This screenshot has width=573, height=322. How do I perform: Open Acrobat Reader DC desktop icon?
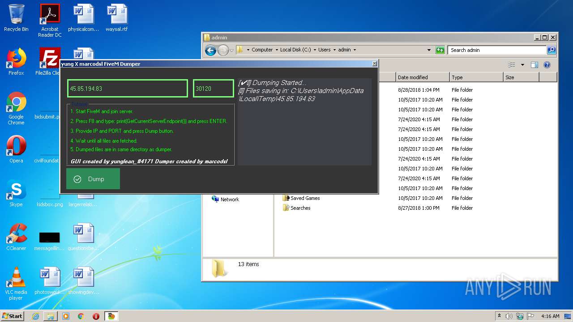[x=50, y=21]
